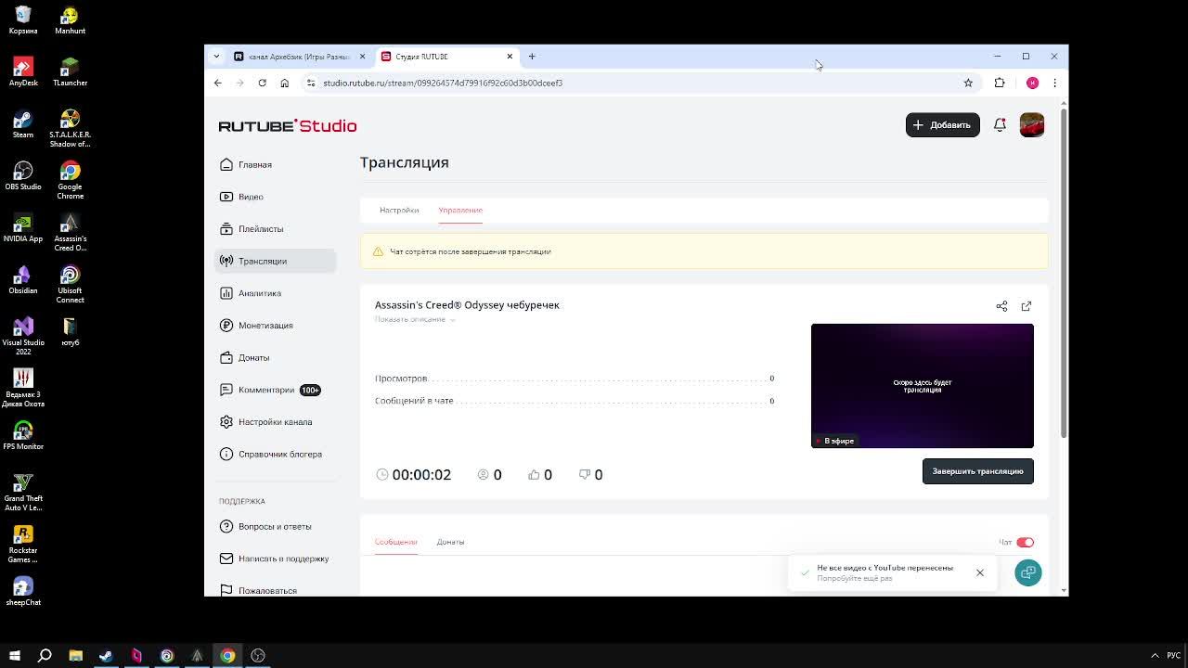The width and height of the screenshot is (1188, 668).
Task: Open the support chat bubble button
Action: pyautogui.click(x=1027, y=572)
